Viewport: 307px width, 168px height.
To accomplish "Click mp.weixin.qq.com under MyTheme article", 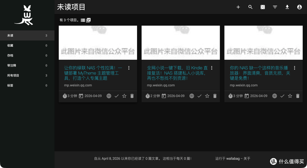I will coord(78,85).
